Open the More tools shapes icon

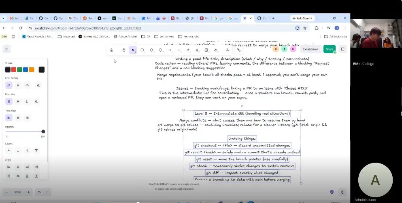click(228, 50)
